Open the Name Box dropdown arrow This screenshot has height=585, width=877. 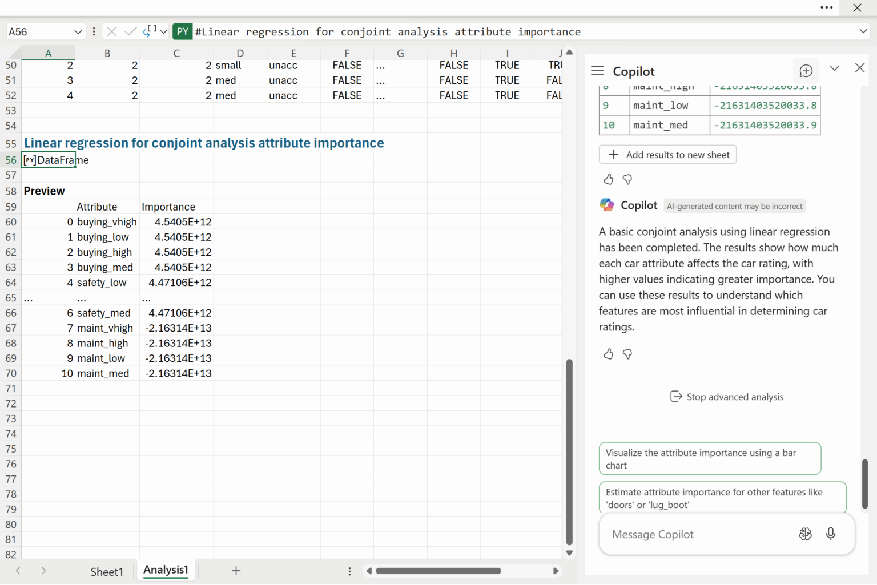(x=78, y=32)
